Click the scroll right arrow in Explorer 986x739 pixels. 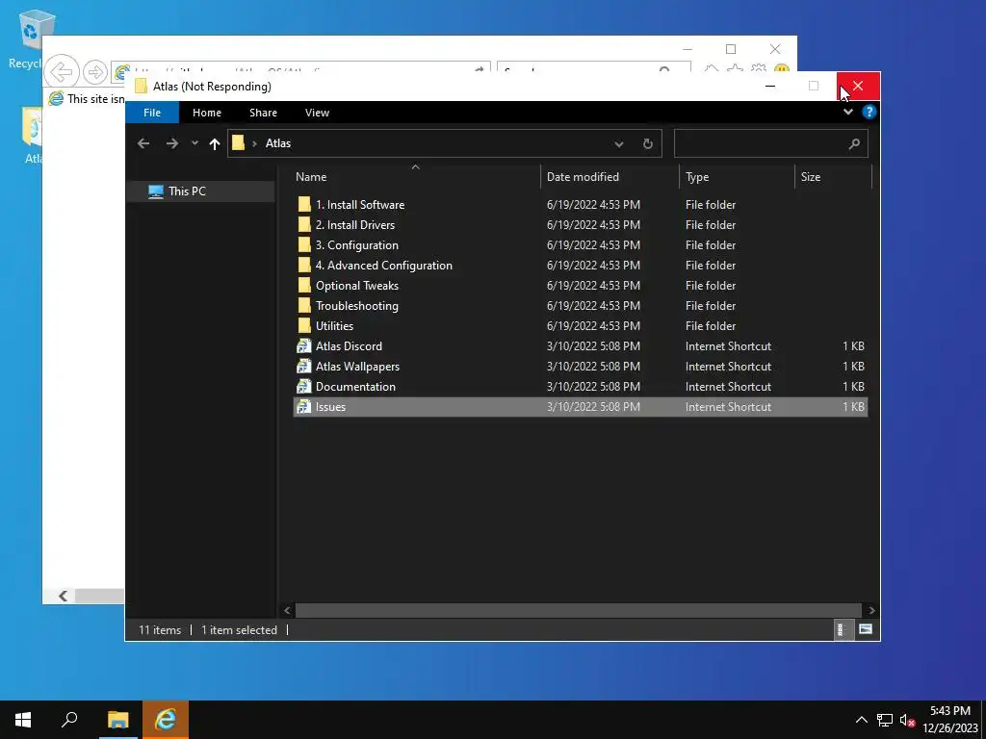coord(870,610)
